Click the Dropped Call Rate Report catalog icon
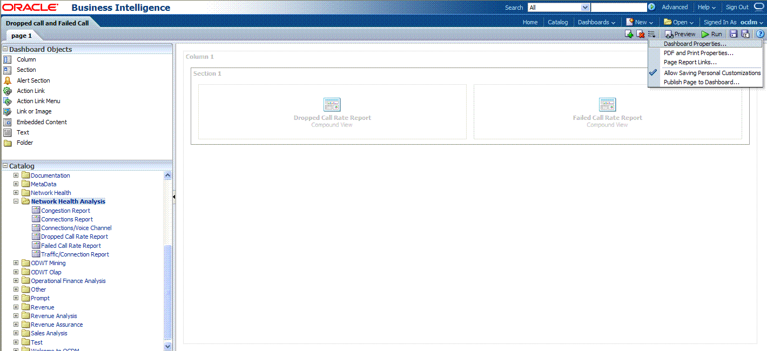The image size is (767, 351). point(36,237)
